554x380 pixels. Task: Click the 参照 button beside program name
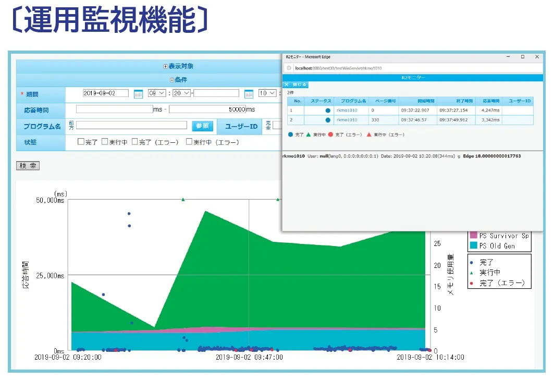202,126
